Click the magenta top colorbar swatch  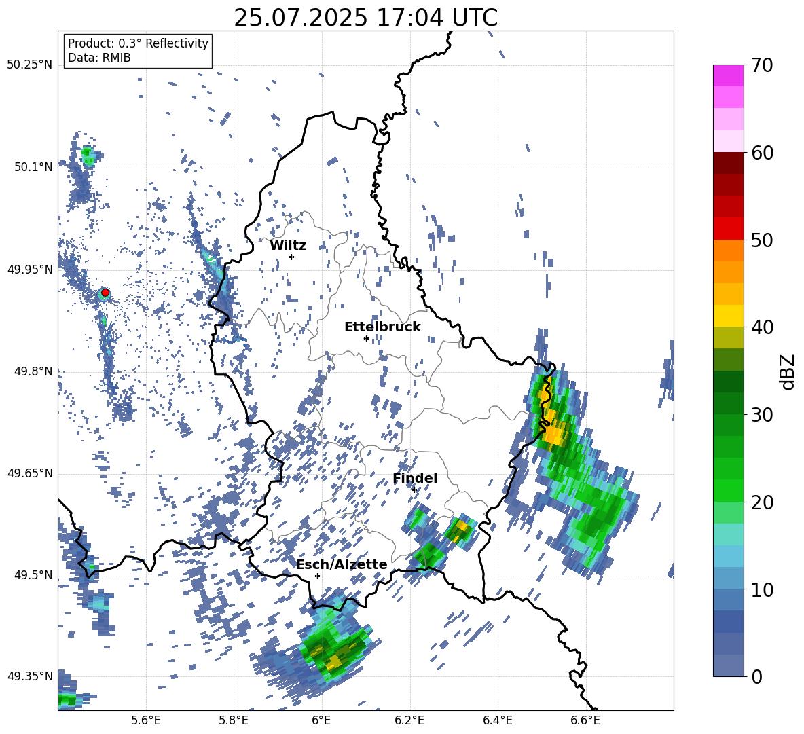pyautogui.click(x=728, y=75)
